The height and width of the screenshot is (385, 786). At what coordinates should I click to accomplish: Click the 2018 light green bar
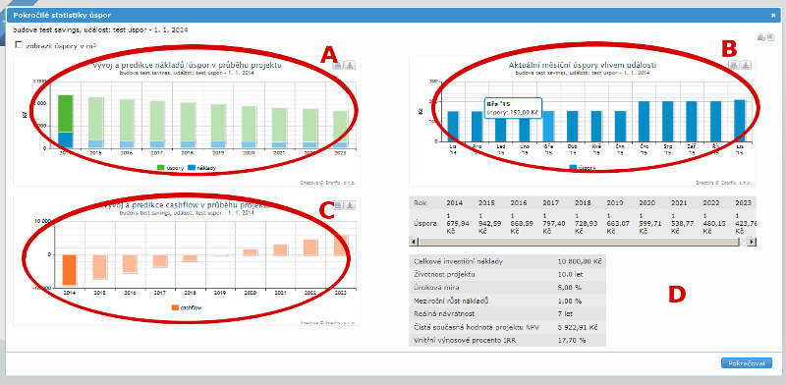189,122
